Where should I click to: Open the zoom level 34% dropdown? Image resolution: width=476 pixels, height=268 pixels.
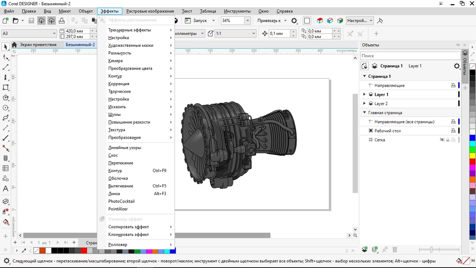[x=248, y=20]
